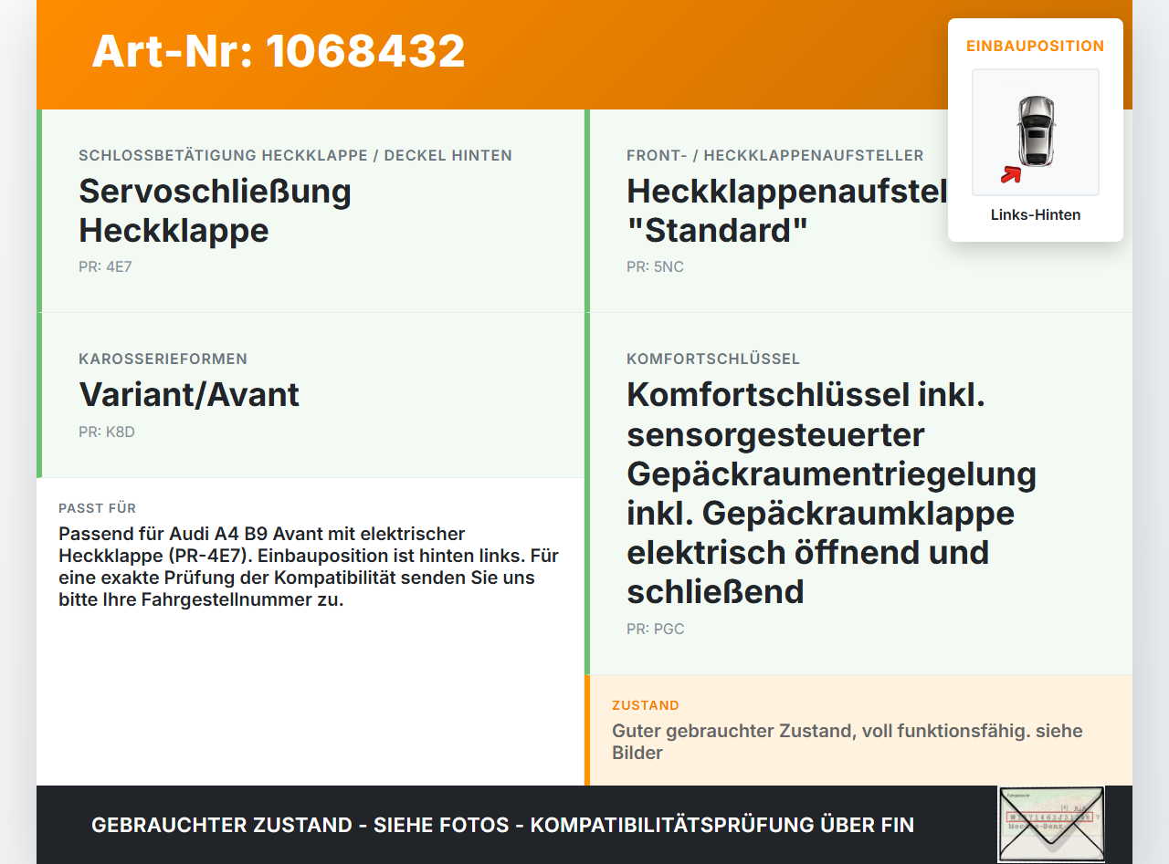Select the Guter gebrauchter Zustand description
1169x864 pixels.
pos(848,742)
